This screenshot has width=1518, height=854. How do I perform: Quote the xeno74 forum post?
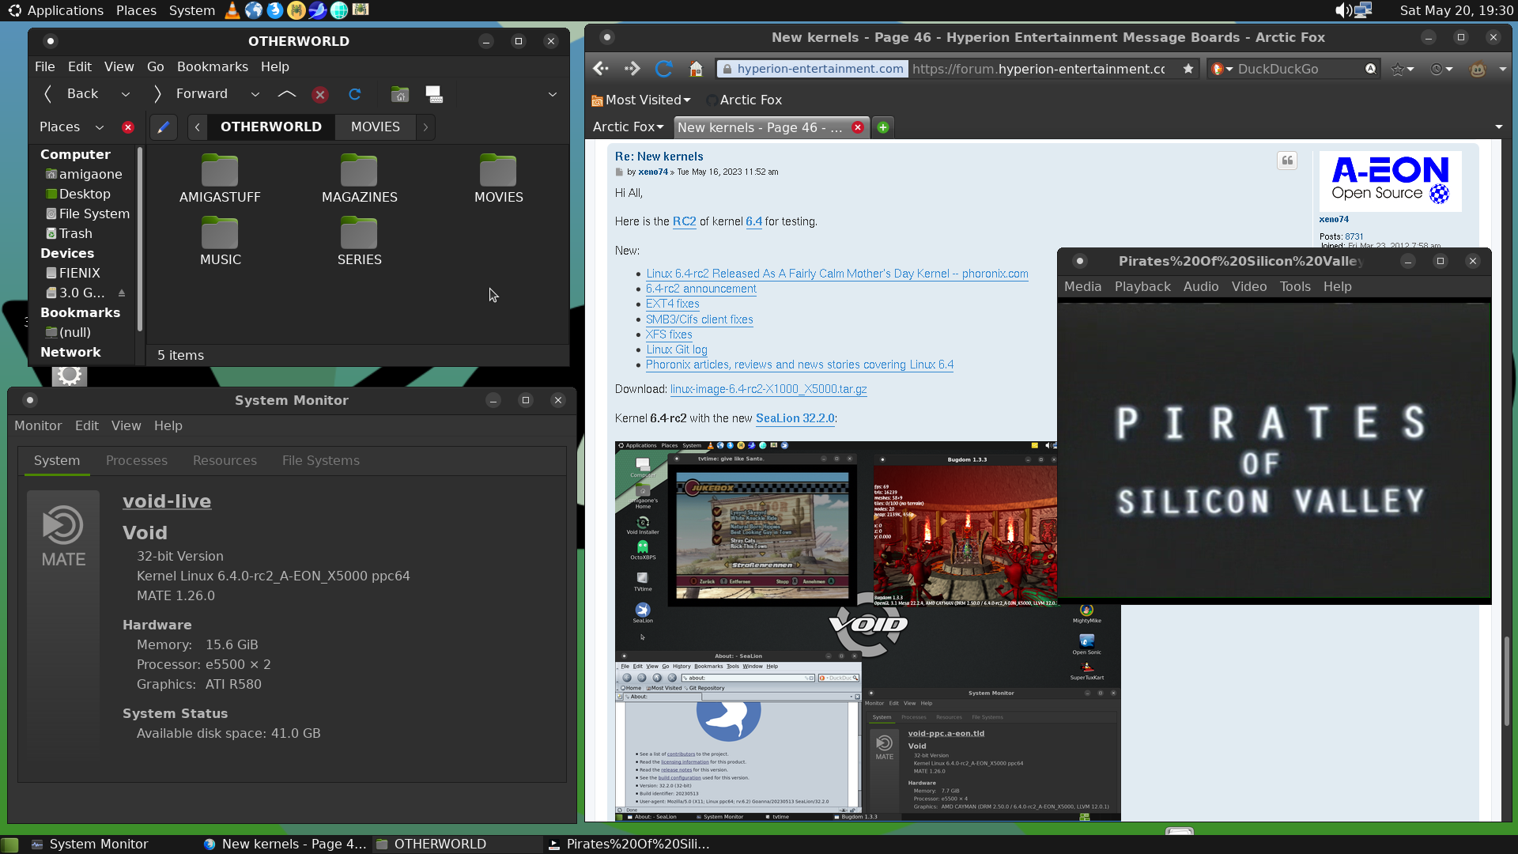coord(1287,161)
